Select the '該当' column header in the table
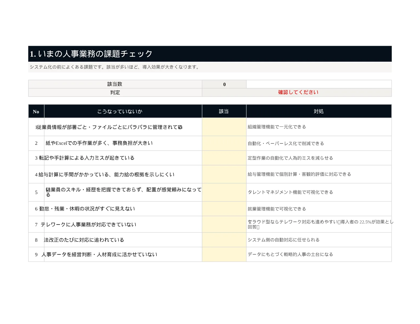The width and height of the screenshot is (420, 324). (224, 111)
